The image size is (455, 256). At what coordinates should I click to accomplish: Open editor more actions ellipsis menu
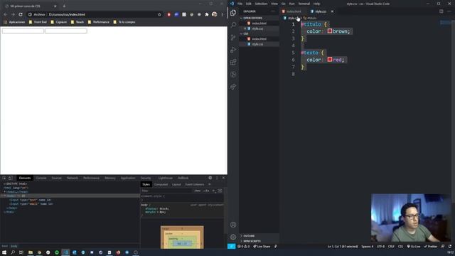click(x=449, y=11)
